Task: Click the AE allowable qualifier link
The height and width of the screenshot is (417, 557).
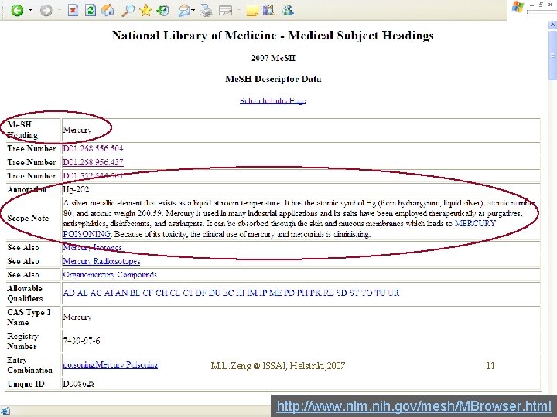Action: [83, 293]
